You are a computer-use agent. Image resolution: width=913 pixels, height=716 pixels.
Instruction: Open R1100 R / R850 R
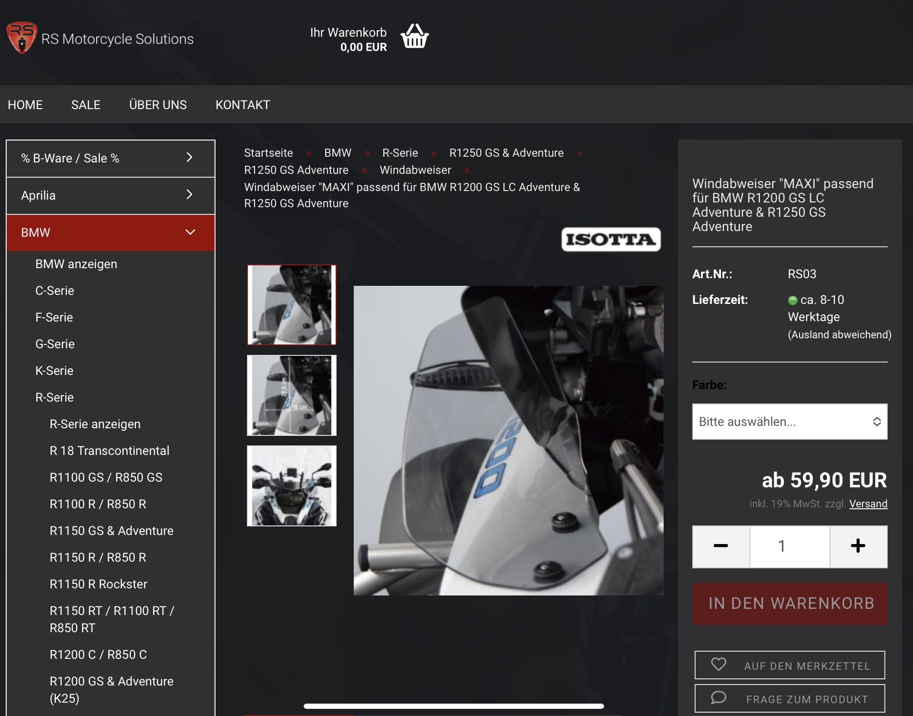tap(98, 504)
